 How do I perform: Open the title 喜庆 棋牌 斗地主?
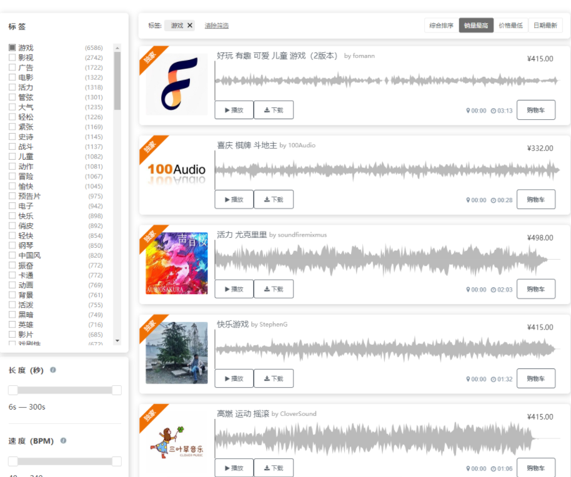[x=247, y=145]
